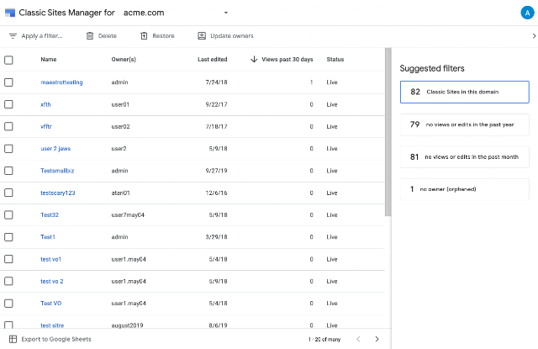Sort by the Owner(s) column header
This screenshot has width=538, height=349.
[x=124, y=60]
